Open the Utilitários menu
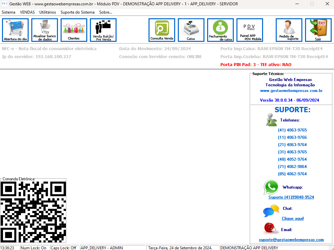The width and height of the screenshot is (334, 250). coord(48,12)
